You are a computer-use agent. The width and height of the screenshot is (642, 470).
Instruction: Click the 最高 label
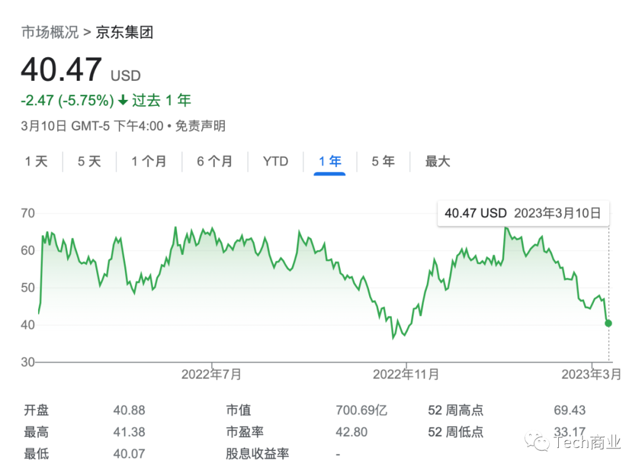pos(36,432)
